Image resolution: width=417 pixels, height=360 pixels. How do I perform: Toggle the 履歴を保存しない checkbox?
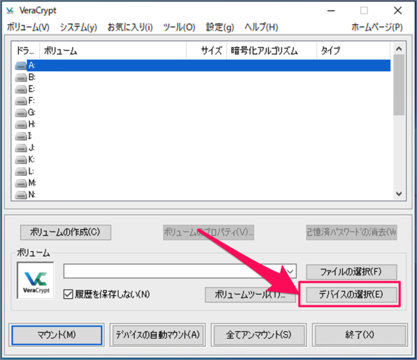pyautogui.click(x=68, y=294)
